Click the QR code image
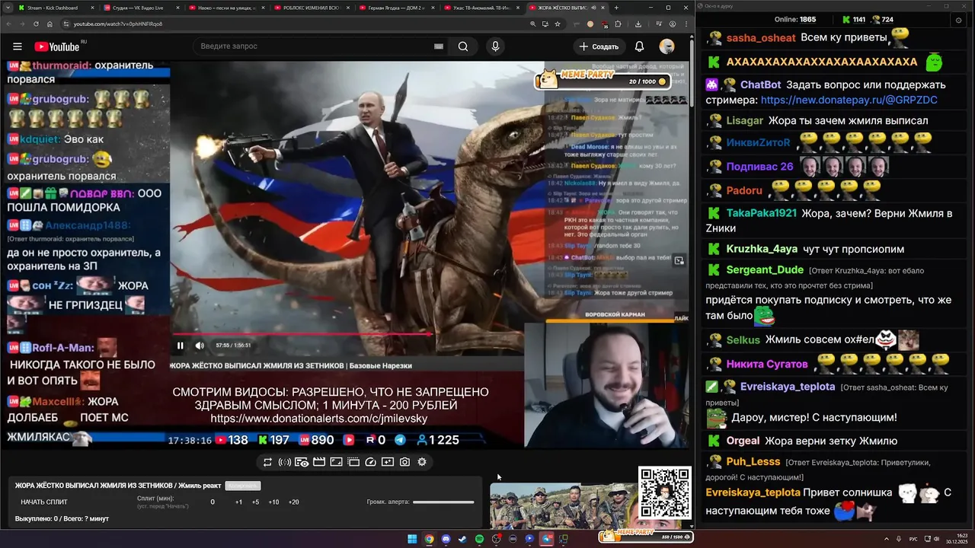Image resolution: width=975 pixels, height=548 pixels. [x=665, y=492]
